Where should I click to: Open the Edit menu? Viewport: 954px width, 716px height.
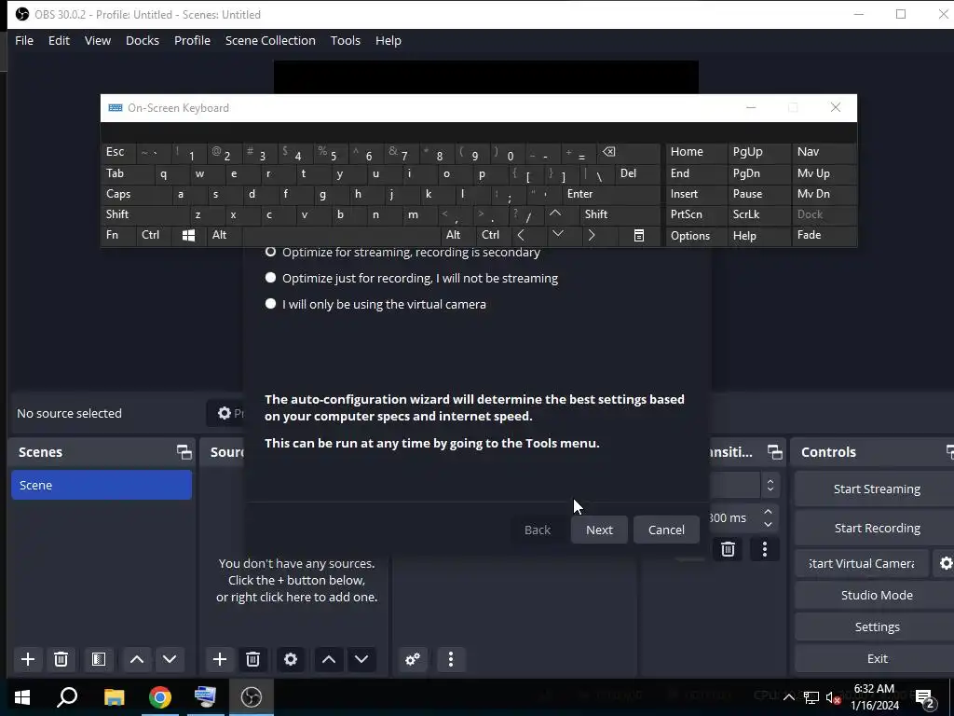[59, 40]
